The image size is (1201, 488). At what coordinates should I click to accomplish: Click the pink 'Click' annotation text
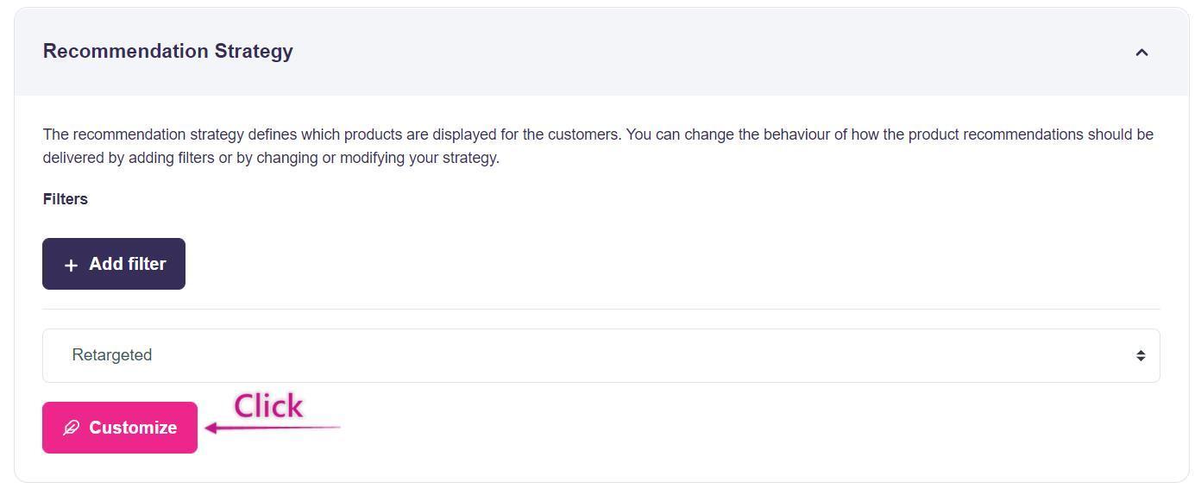268,405
